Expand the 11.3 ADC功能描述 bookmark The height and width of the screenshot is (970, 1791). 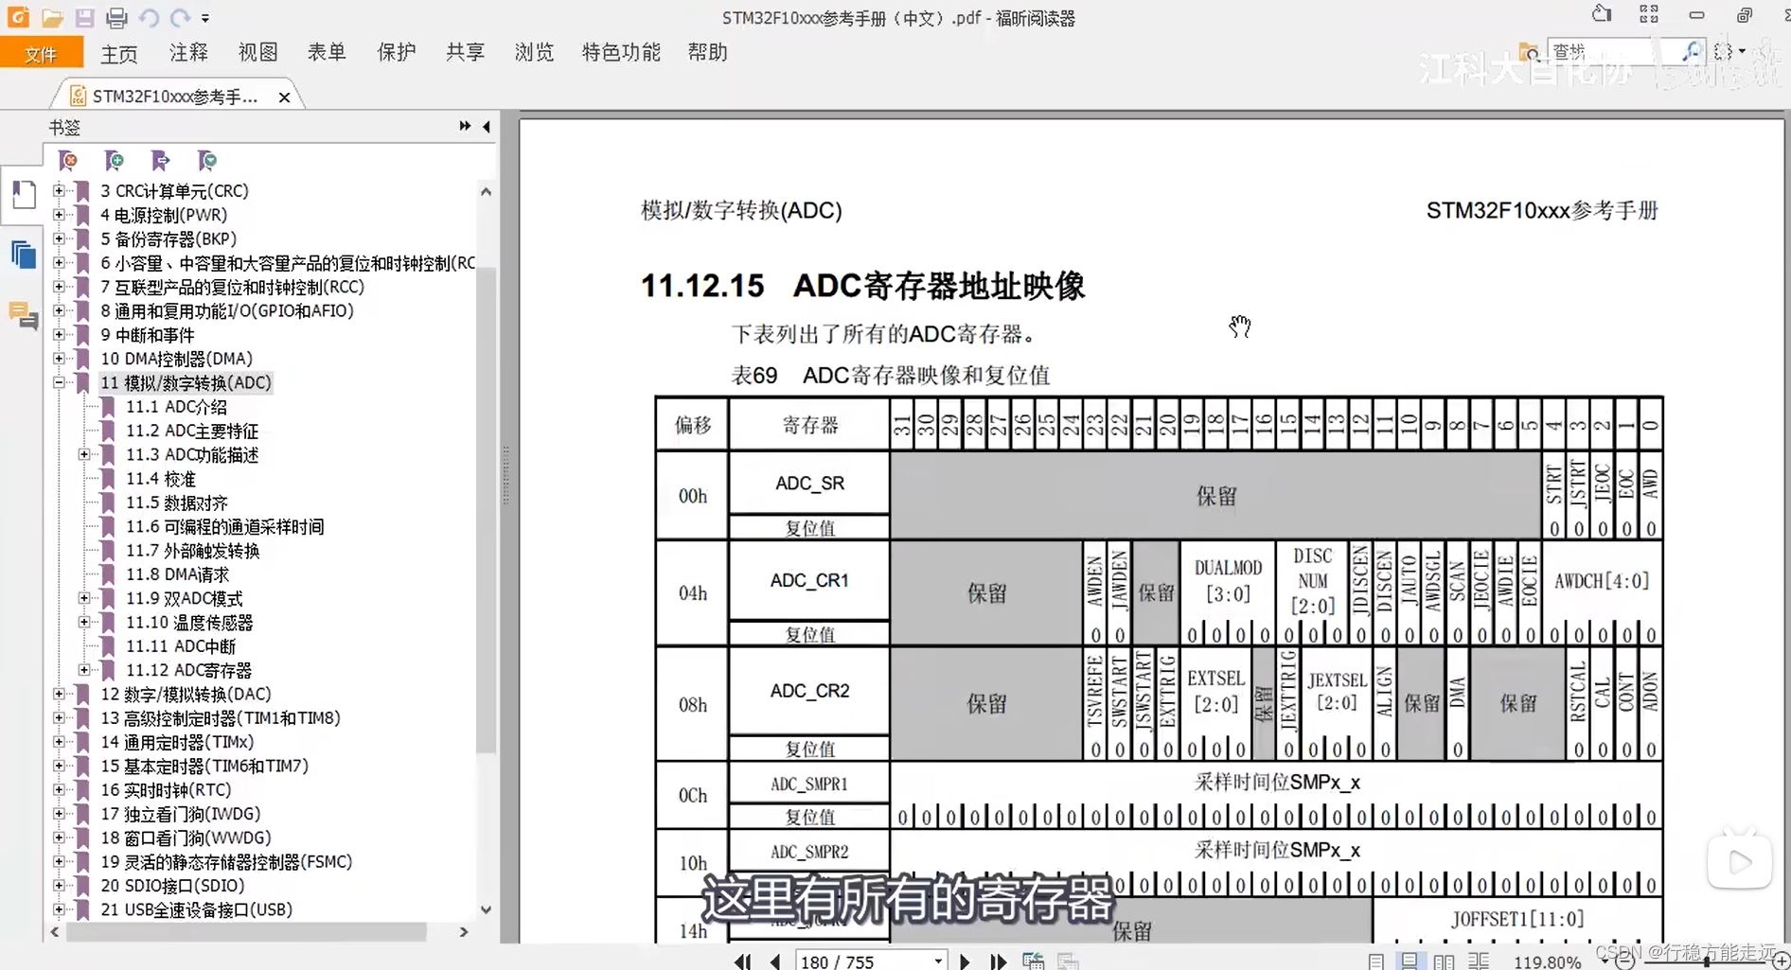click(x=84, y=455)
